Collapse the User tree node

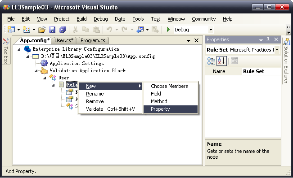(x=45, y=78)
